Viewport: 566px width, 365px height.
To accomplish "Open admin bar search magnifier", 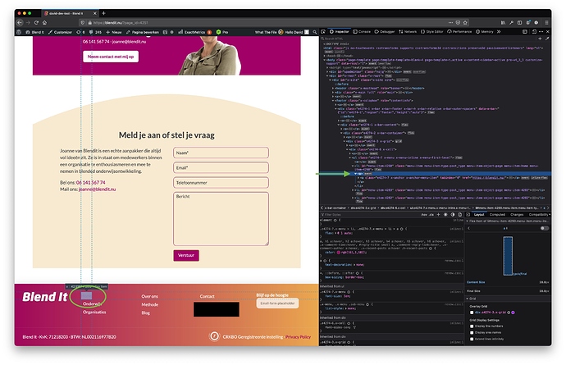I will point(315,32).
